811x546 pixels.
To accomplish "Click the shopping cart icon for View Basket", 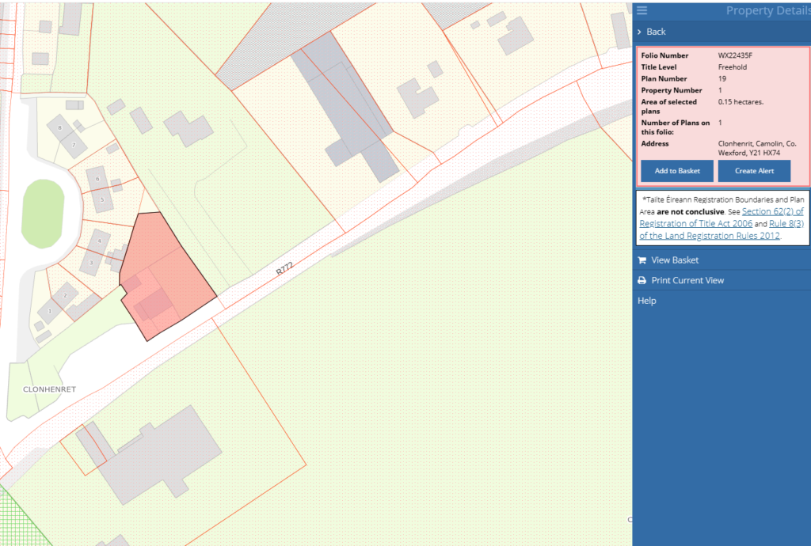I will coord(642,260).
